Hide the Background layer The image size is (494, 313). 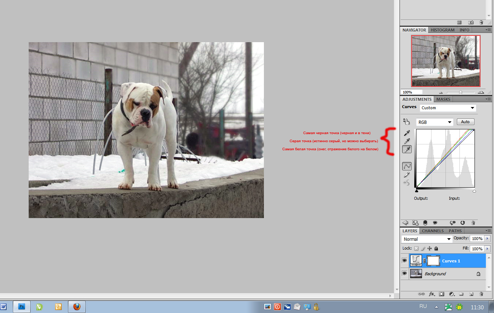pyautogui.click(x=404, y=273)
